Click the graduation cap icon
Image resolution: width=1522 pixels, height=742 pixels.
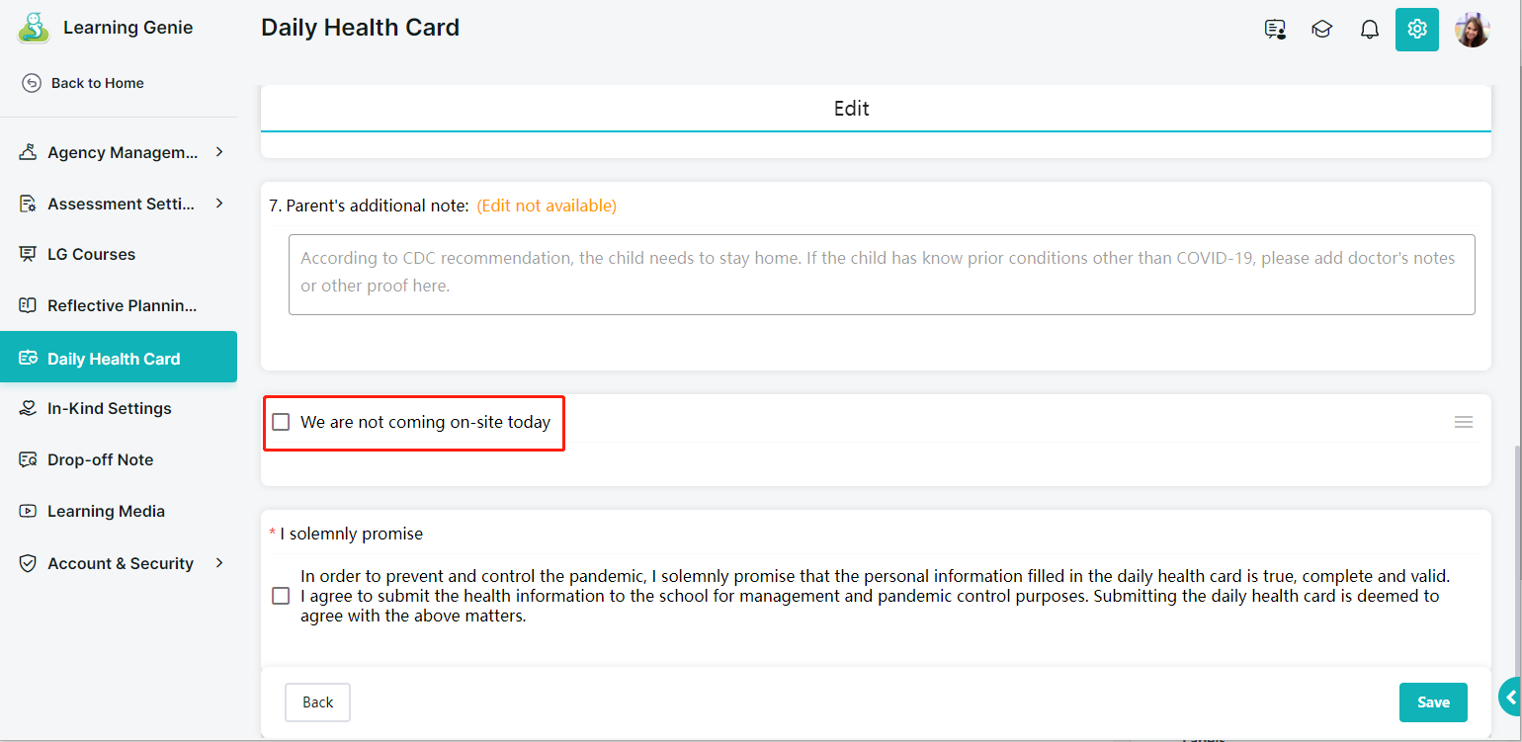pyautogui.click(x=1321, y=30)
